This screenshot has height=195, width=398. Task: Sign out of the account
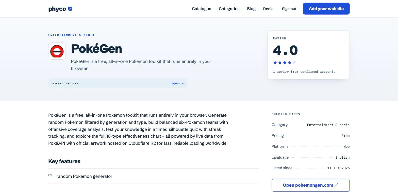[x=289, y=9]
